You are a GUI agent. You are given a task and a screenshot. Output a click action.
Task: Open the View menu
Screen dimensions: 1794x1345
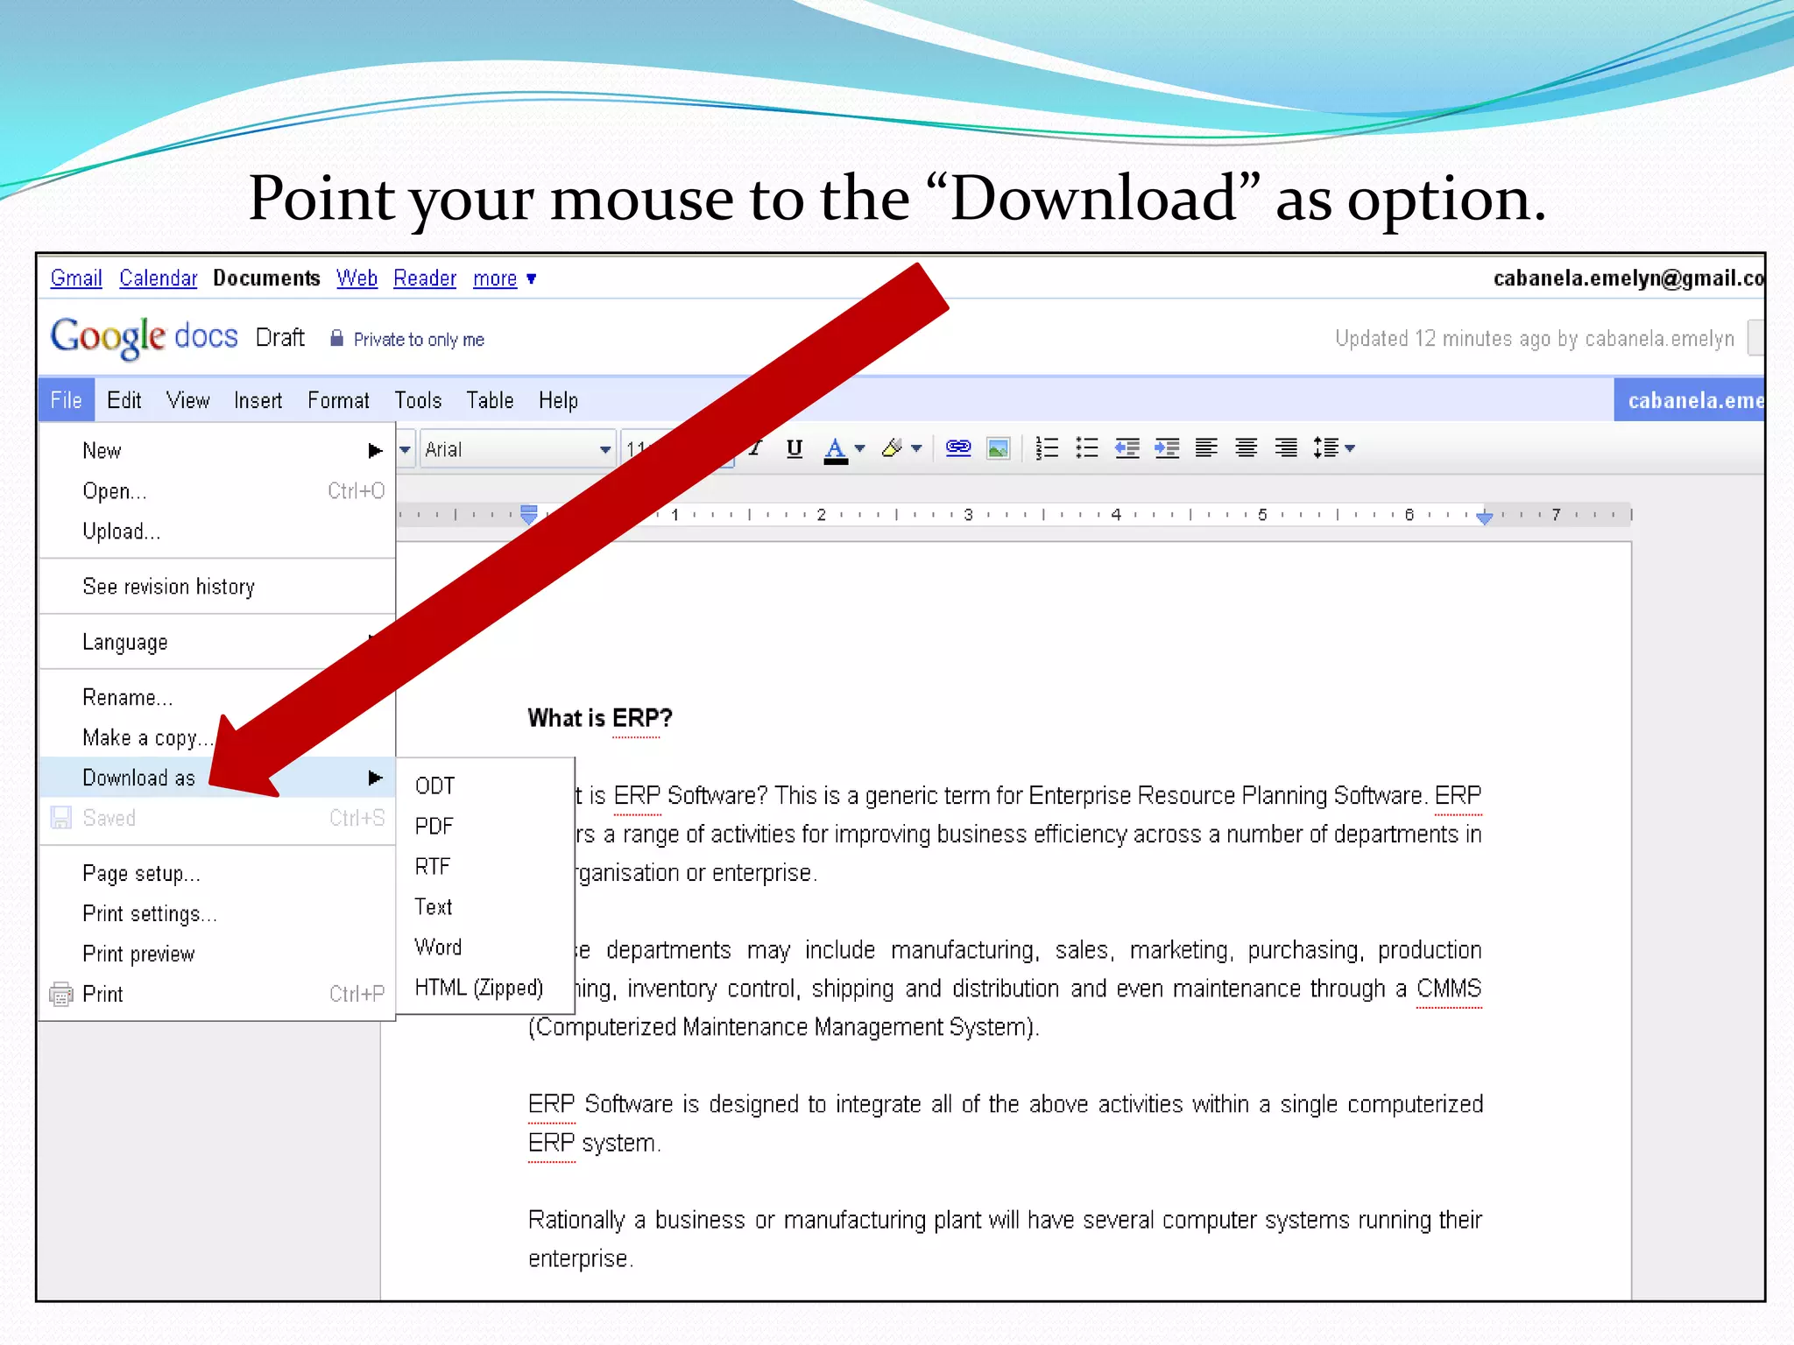pos(187,400)
